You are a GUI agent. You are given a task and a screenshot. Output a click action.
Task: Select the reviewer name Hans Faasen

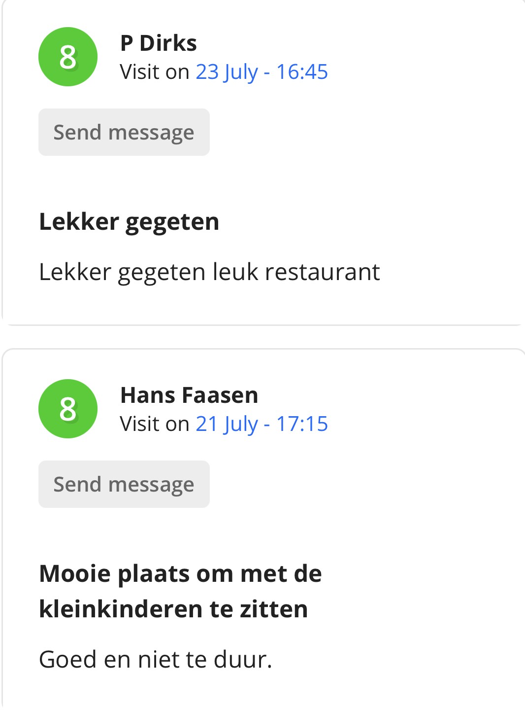click(189, 395)
